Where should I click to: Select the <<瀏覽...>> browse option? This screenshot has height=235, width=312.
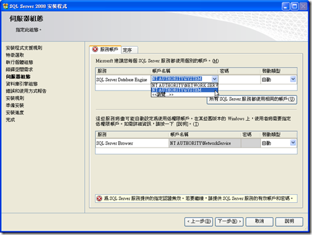[x=184, y=95]
